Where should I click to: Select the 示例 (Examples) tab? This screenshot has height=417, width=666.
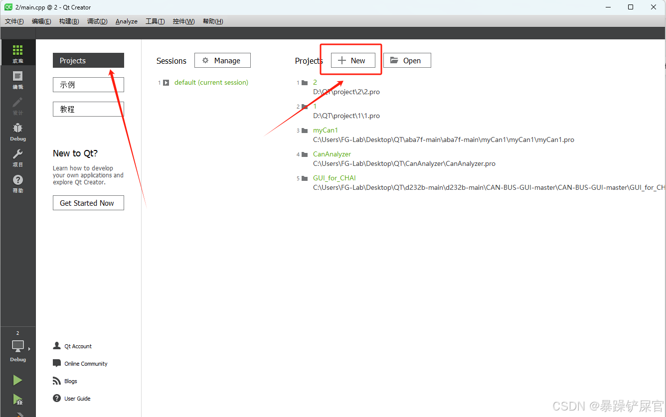pos(88,85)
